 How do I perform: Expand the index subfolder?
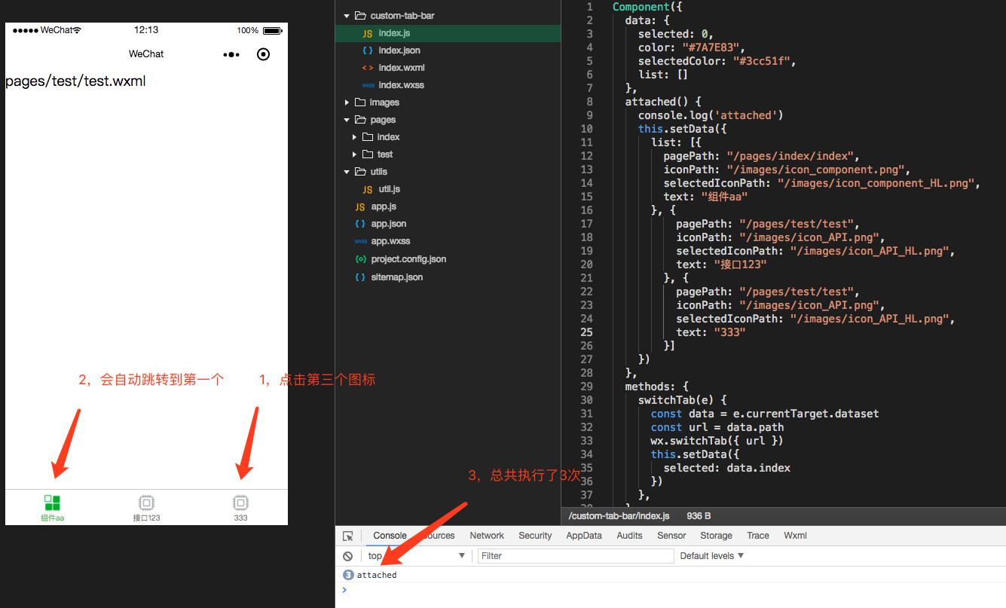(x=355, y=137)
